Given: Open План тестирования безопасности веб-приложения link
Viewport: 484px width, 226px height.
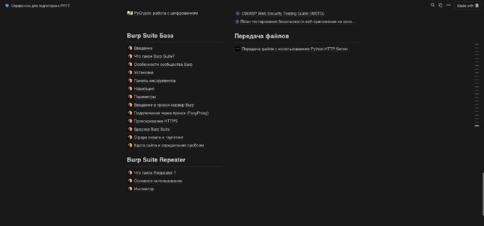Looking at the screenshot, I should [x=298, y=22].
